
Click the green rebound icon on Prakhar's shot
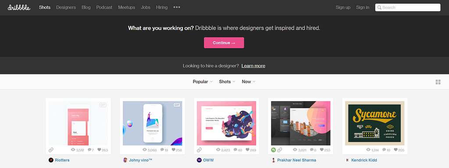pos(274,150)
